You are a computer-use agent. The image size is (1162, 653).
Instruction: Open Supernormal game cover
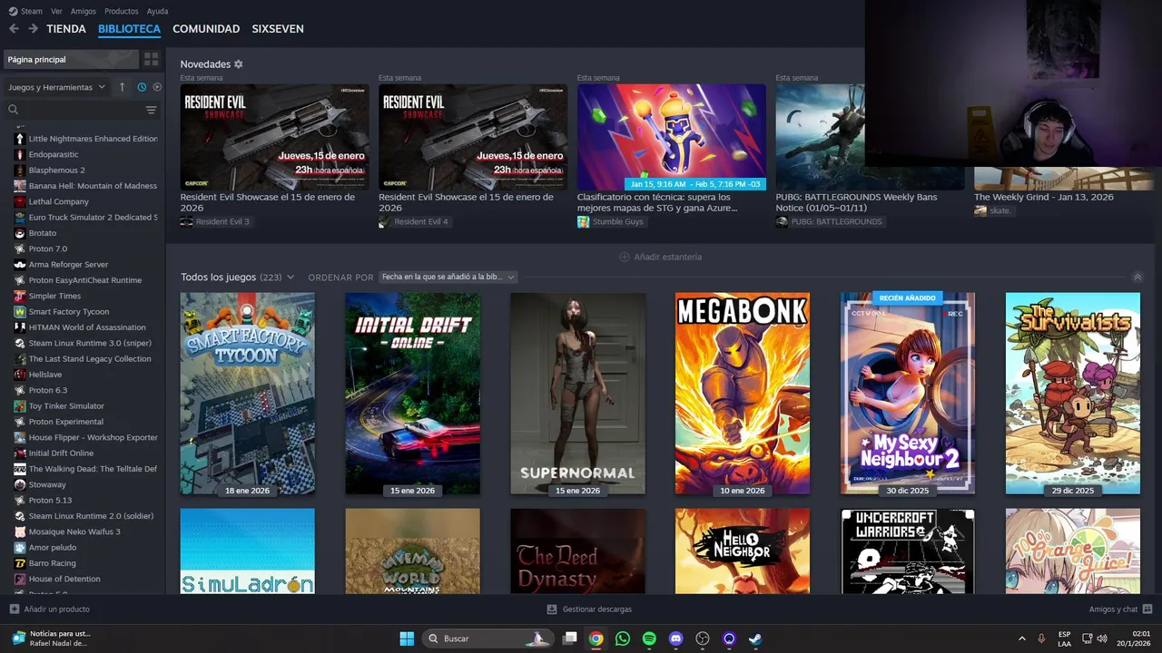click(x=578, y=394)
